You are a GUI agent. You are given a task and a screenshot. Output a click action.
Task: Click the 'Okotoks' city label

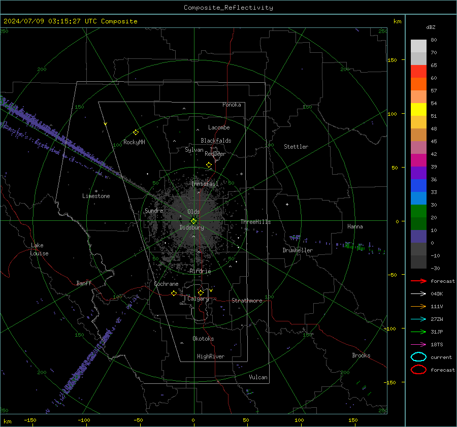(x=203, y=339)
